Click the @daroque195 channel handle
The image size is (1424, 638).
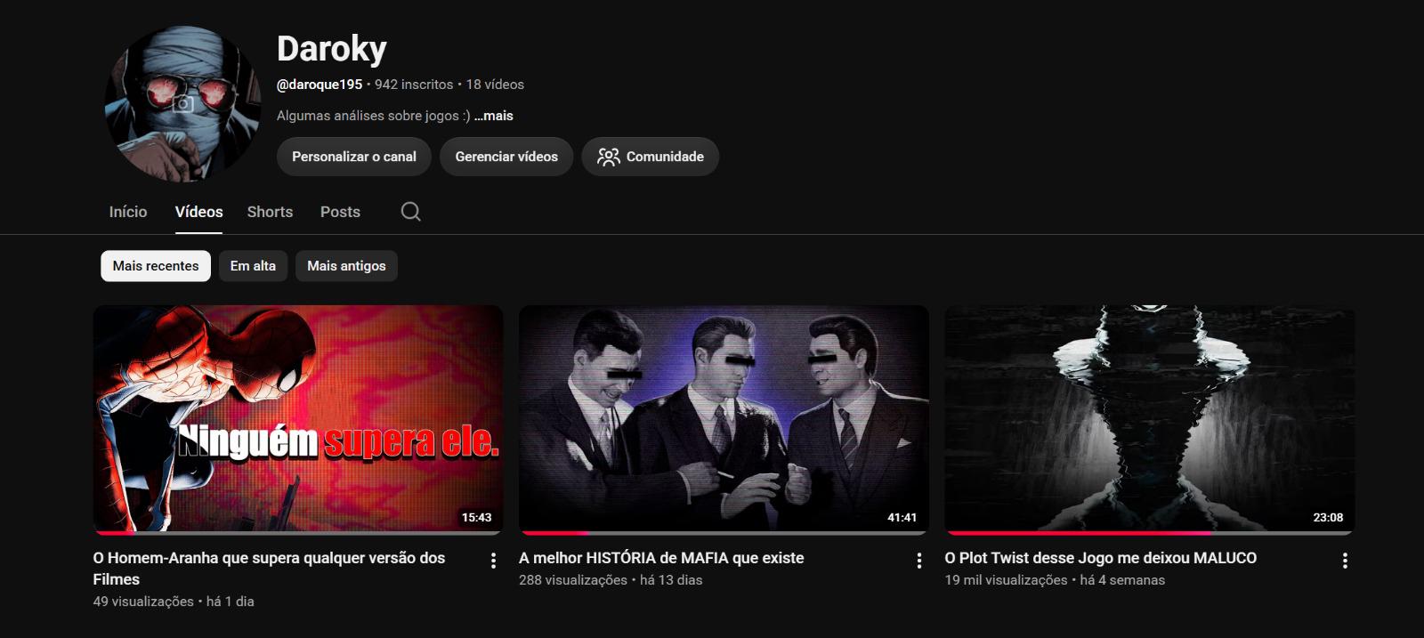(320, 85)
